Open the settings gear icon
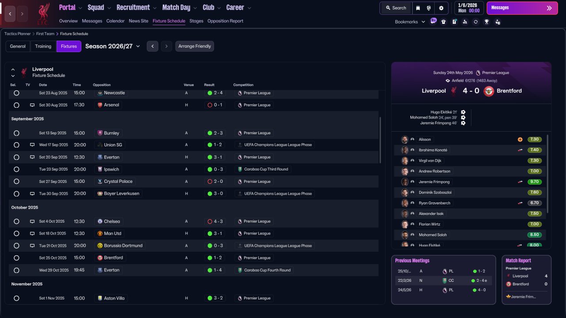The width and height of the screenshot is (566, 318). (x=441, y=8)
